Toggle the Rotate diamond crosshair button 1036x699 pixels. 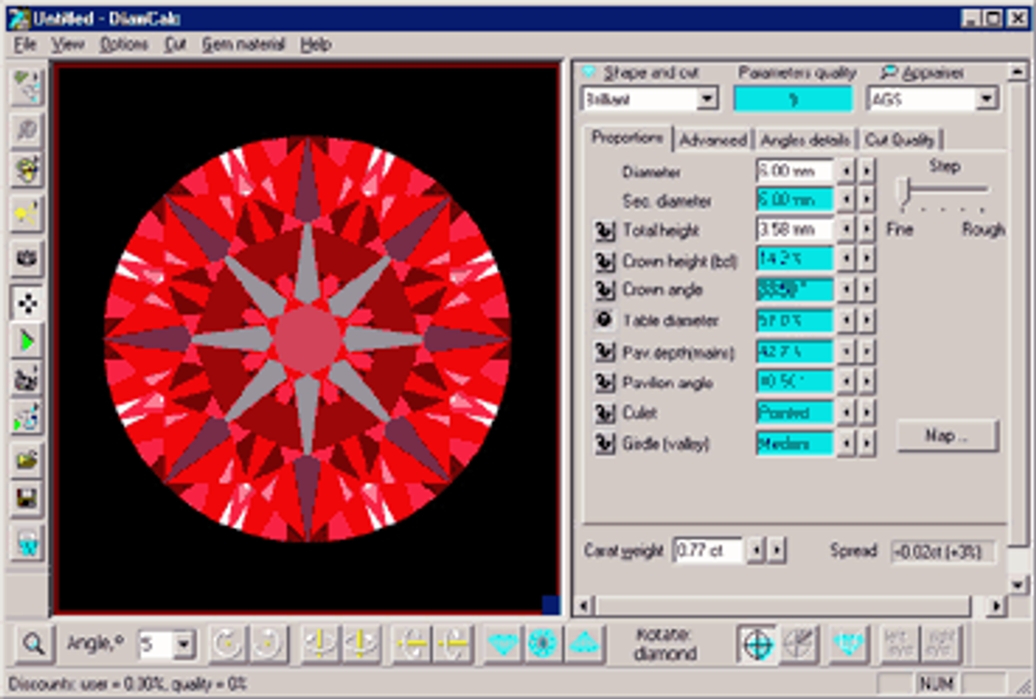pos(757,644)
